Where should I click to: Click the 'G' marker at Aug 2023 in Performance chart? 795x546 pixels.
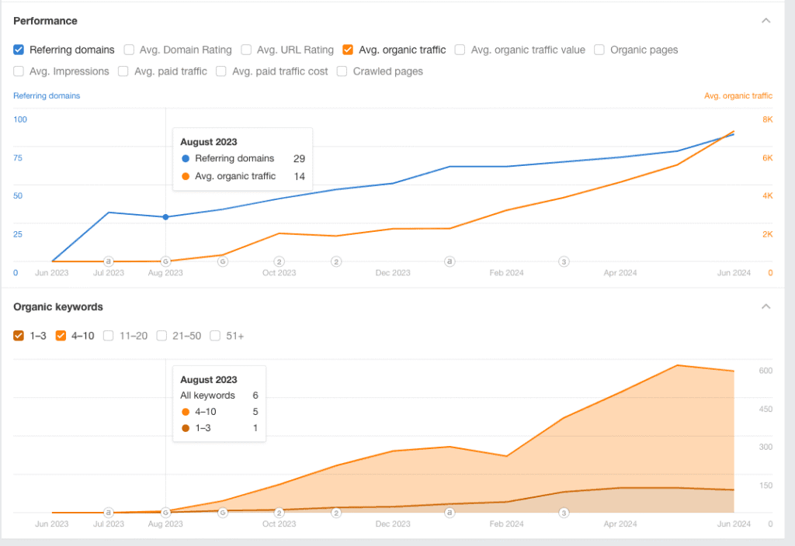pyautogui.click(x=165, y=261)
